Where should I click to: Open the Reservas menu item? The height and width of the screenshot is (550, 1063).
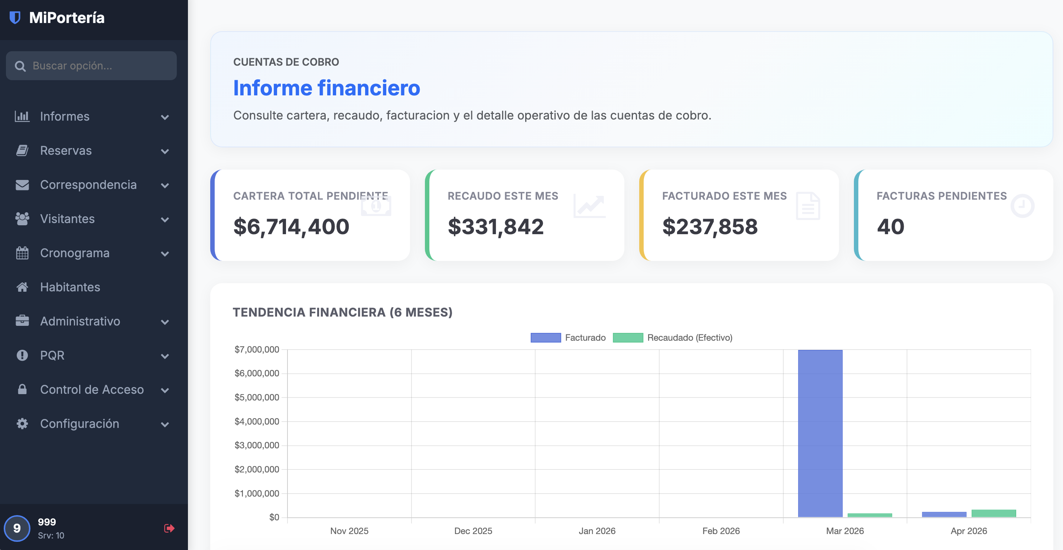point(92,150)
